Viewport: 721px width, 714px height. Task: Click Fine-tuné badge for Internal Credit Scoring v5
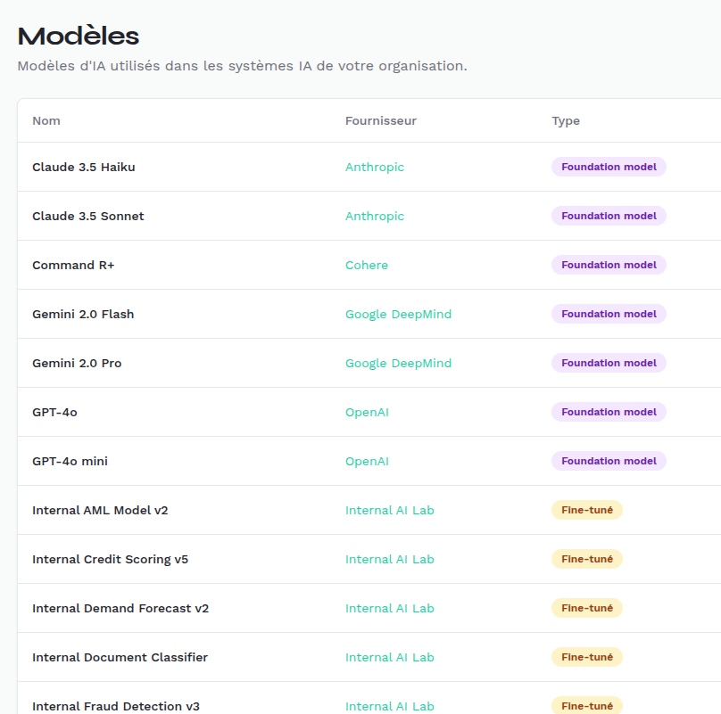(586, 559)
